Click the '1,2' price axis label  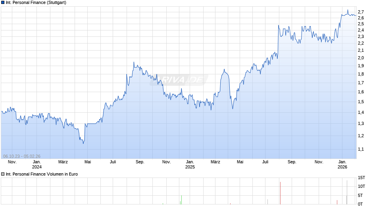pos(361,136)
